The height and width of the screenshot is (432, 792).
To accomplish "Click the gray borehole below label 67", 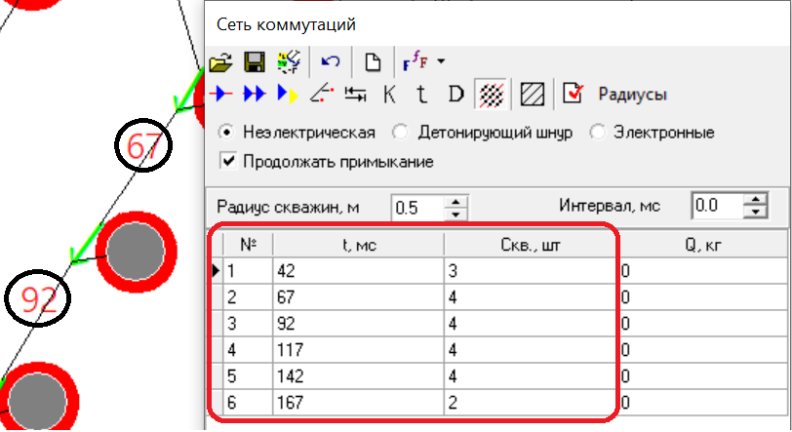I will click(x=137, y=252).
